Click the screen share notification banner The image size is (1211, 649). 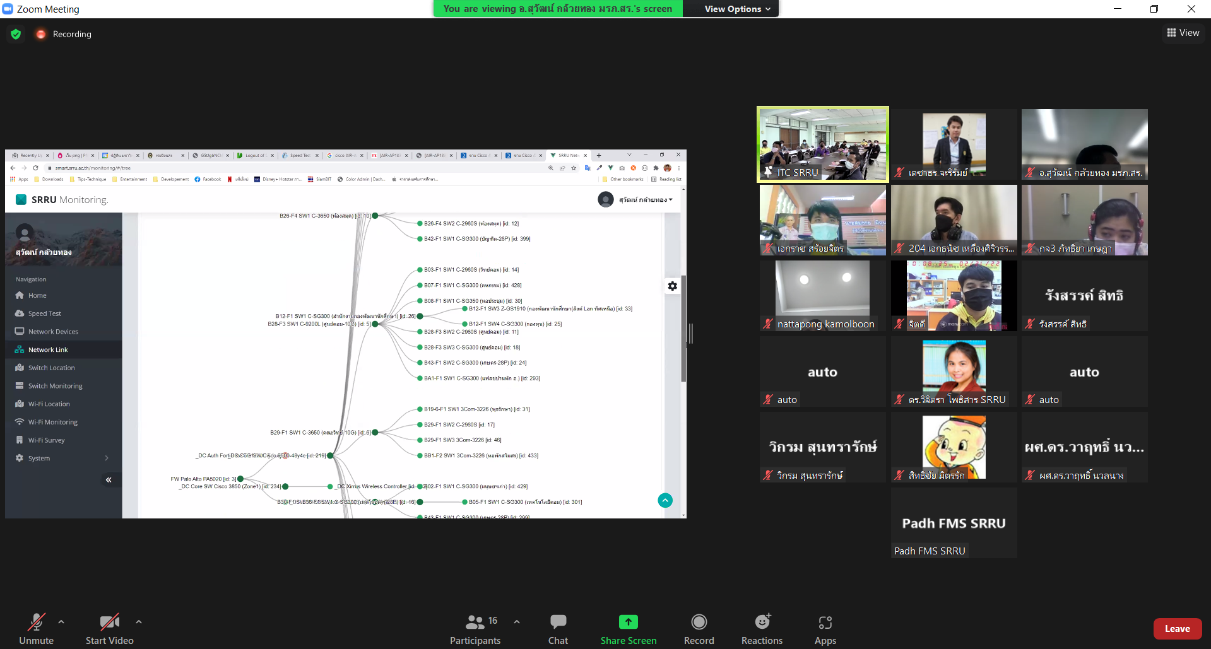[557, 9]
